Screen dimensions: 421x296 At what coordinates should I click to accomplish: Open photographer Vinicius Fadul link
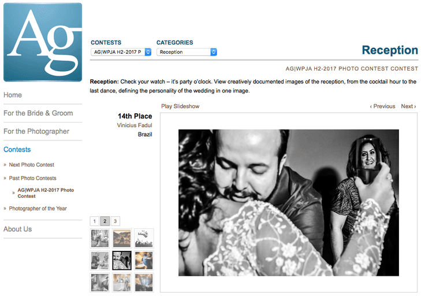[x=135, y=125]
